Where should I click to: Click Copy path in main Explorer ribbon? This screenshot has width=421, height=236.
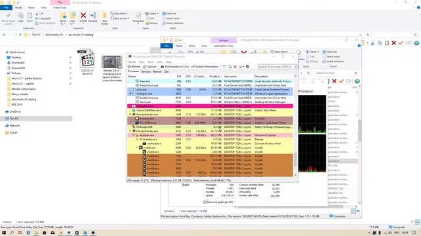pyautogui.click(x=43, y=18)
